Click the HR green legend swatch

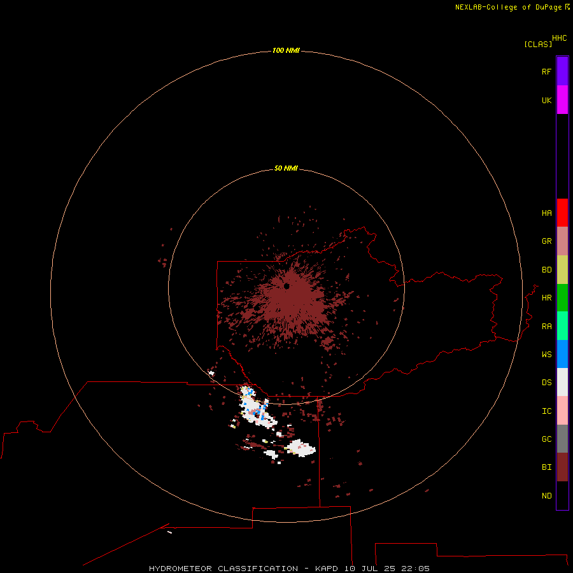tap(562, 298)
